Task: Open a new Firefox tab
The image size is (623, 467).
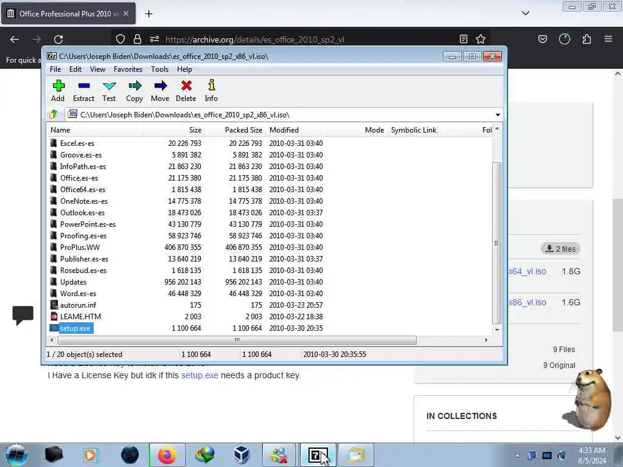Action: (148, 14)
